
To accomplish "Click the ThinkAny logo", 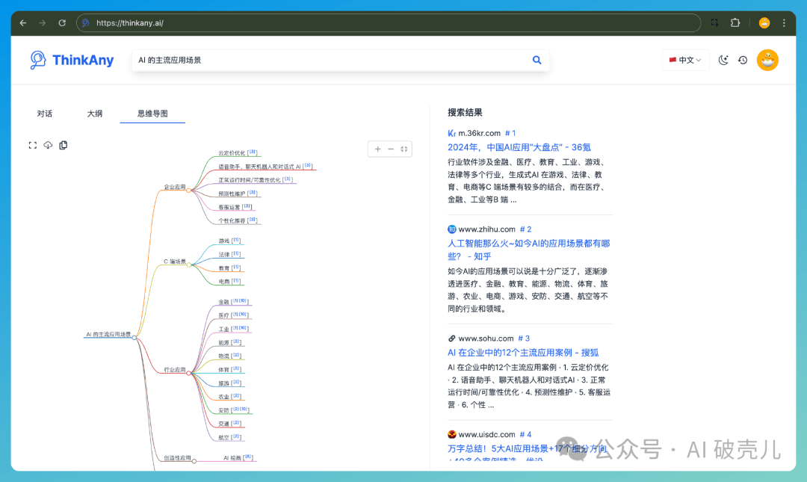I will (72, 61).
